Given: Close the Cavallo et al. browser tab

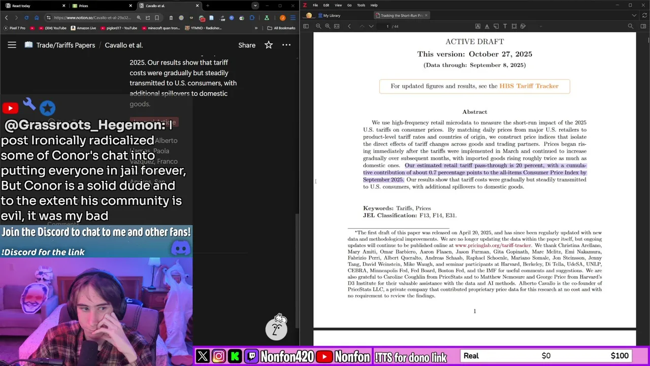Looking at the screenshot, I should (197, 6).
